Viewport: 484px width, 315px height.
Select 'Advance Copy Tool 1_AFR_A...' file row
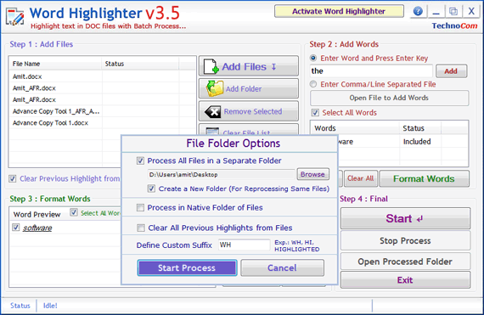pos(55,111)
